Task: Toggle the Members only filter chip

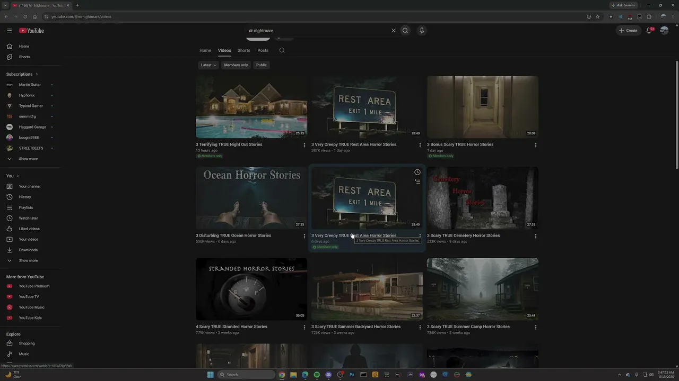Action: pyautogui.click(x=236, y=65)
